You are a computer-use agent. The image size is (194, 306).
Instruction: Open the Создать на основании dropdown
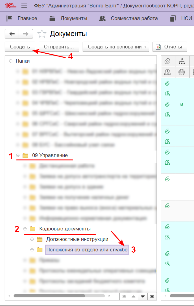(116, 47)
